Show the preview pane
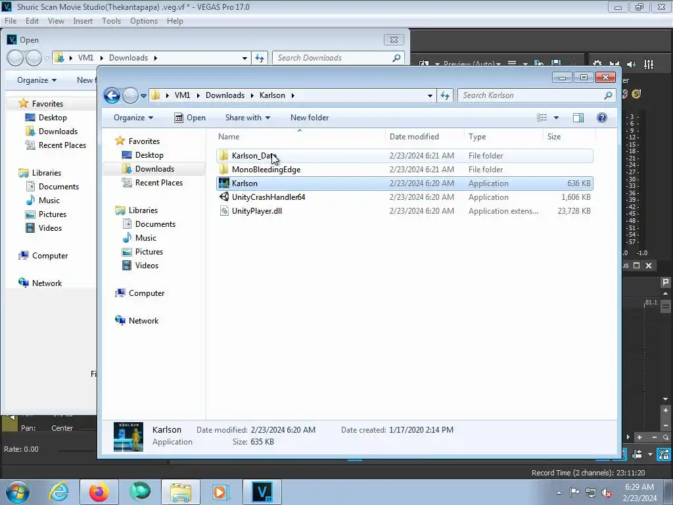The image size is (673, 505). click(578, 118)
